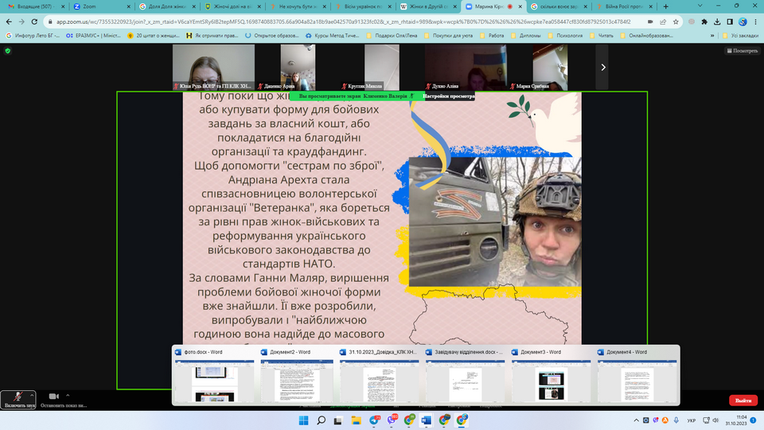Click the Windows Start icon
The width and height of the screenshot is (764, 430).
click(x=302, y=420)
